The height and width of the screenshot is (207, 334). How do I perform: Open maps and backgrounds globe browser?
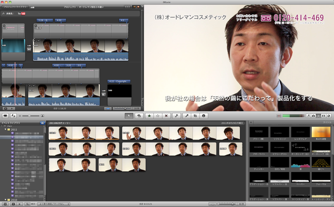(x=329, y=116)
